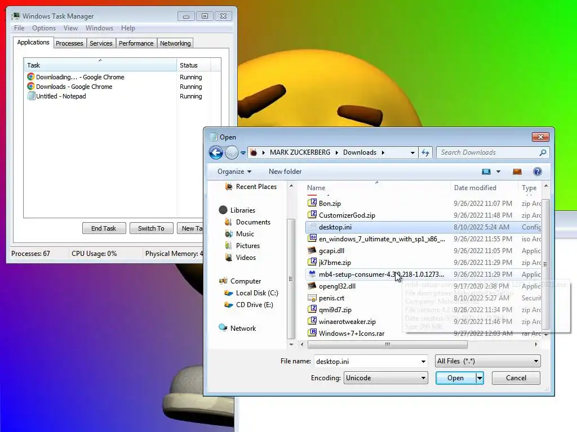This screenshot has height=432, width=577.
Task: Open Task Manager File menu
Action: pyautogui.click(x=19, y=28)
